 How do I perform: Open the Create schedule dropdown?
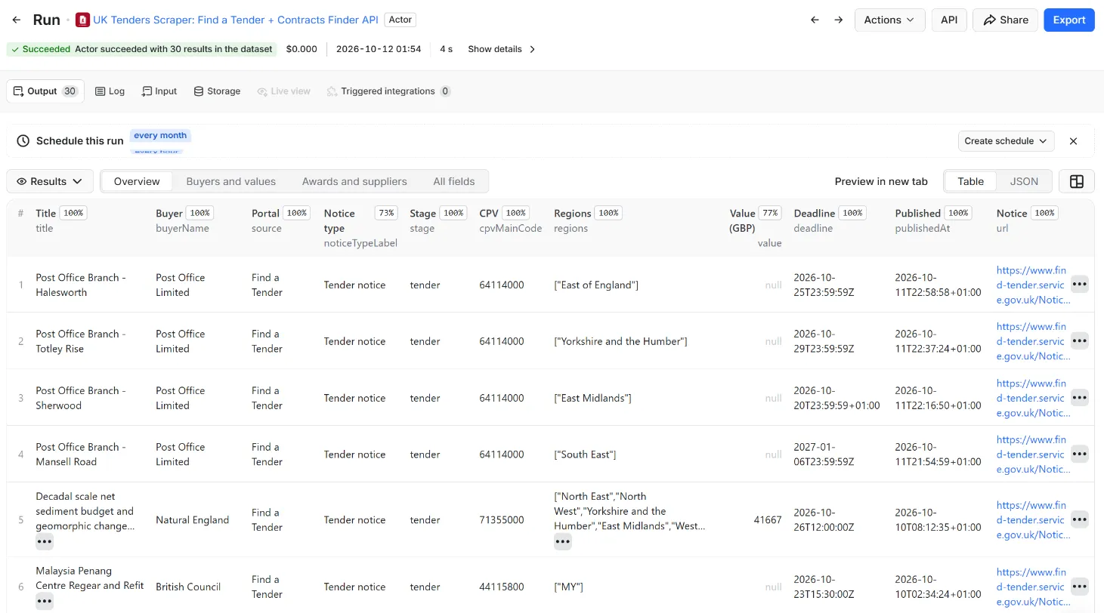point(1006,141)
